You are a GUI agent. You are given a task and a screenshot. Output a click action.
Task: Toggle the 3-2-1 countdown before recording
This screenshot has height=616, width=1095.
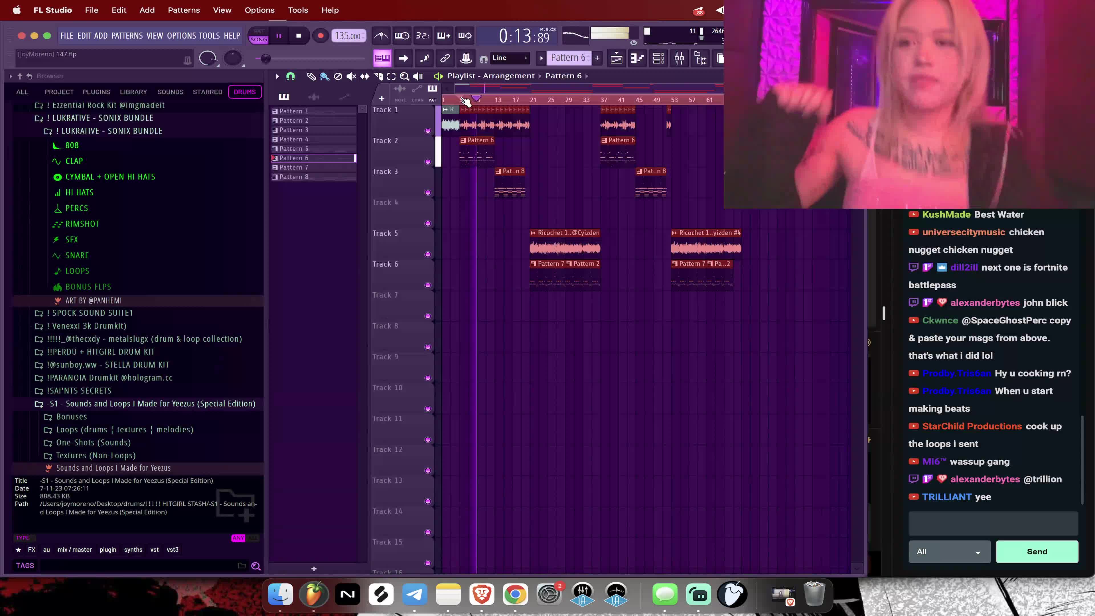(423, 36)
